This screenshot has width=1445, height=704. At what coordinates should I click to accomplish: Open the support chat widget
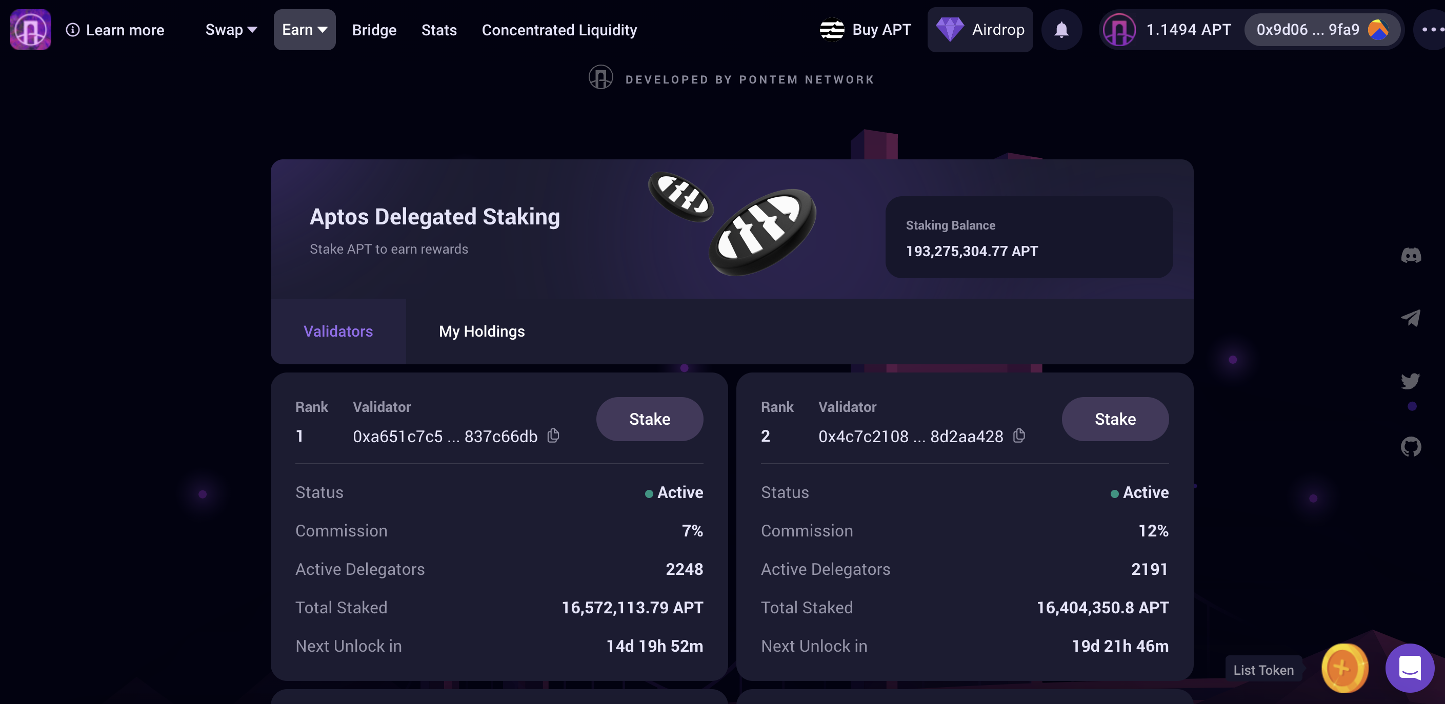point(1409,668)
